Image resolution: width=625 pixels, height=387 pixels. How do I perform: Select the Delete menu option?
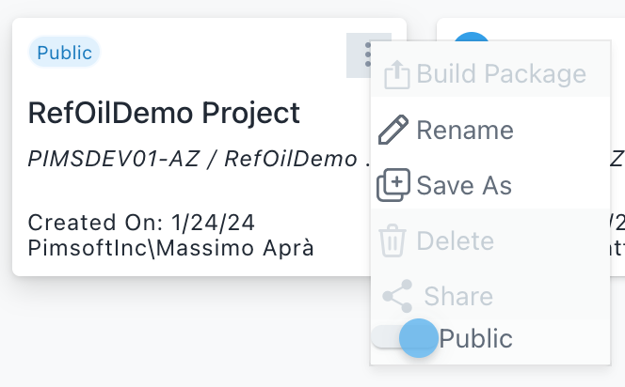[455, 241]
